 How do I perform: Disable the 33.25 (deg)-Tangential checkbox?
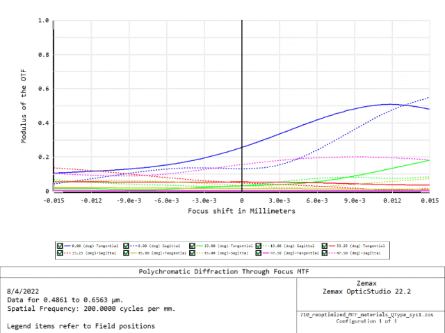click(325, 246)
